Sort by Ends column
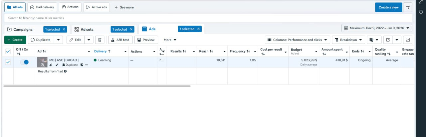Image resolution: width=426 pixels, height=137 pixels. pos(358,51)
